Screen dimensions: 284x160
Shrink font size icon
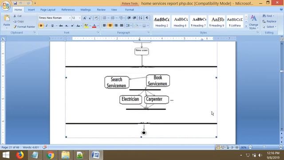coord(90,18)
